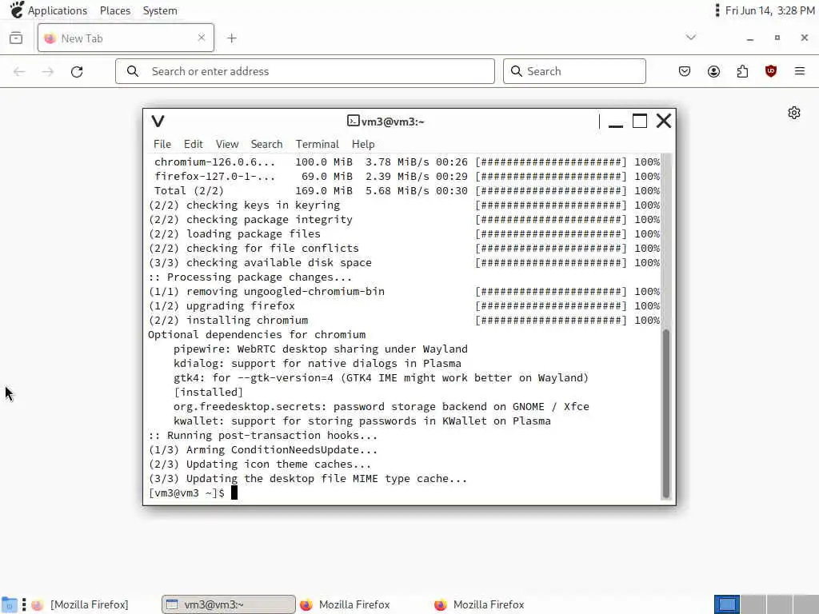This screenshot has width=819, height=614.
Task: Open the uBlock Origin shield icon
Action: 771,71
